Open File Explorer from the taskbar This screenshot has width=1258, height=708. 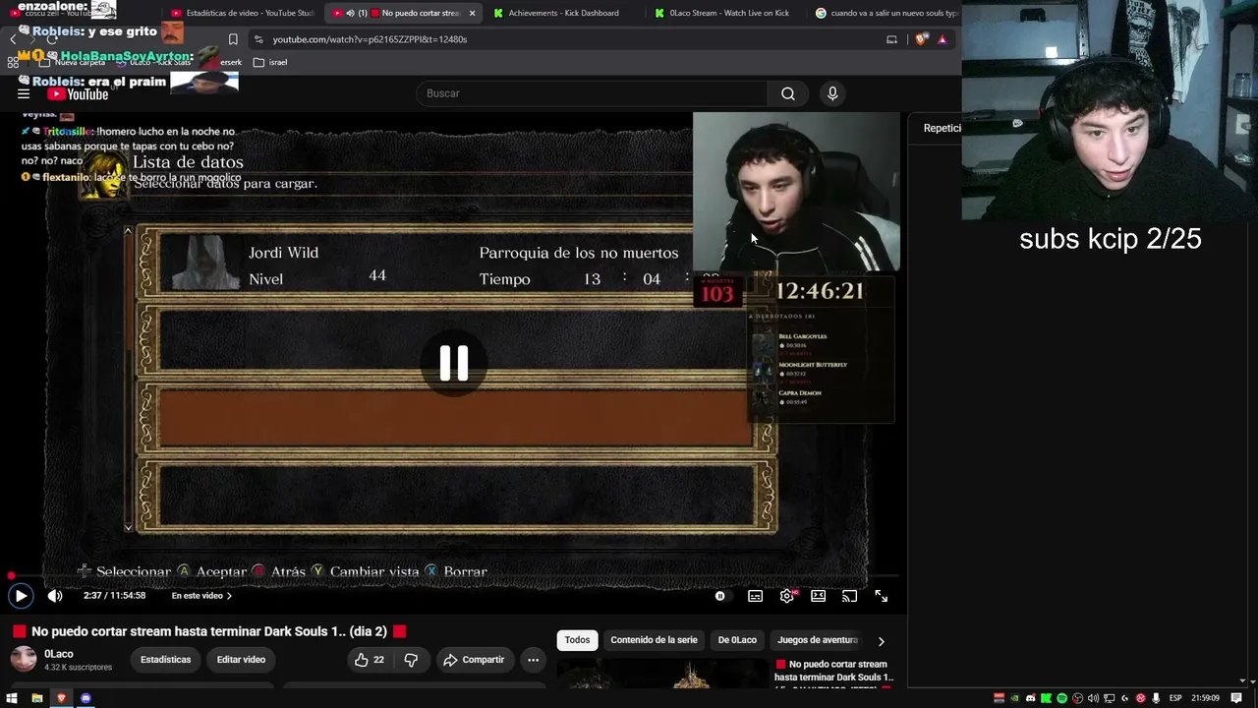pyautogui.click(x=36, y=698)
